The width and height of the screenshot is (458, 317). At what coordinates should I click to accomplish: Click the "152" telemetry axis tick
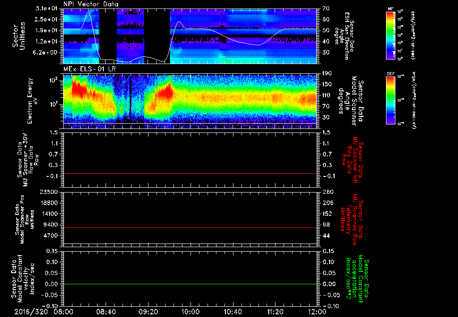pos(327,214)
